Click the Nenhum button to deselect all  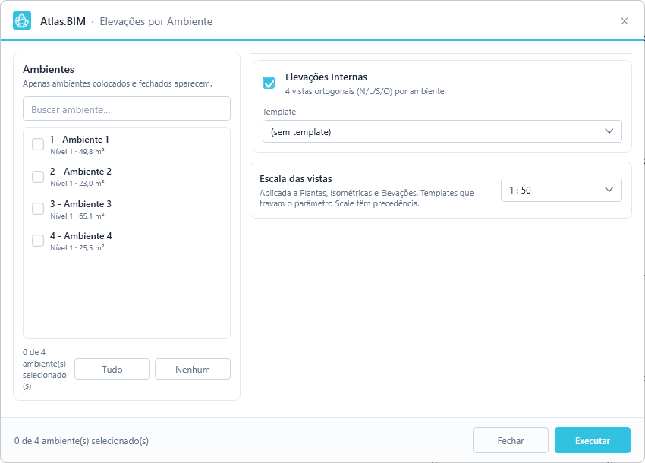pyautogui.click(x=193, y=369)
